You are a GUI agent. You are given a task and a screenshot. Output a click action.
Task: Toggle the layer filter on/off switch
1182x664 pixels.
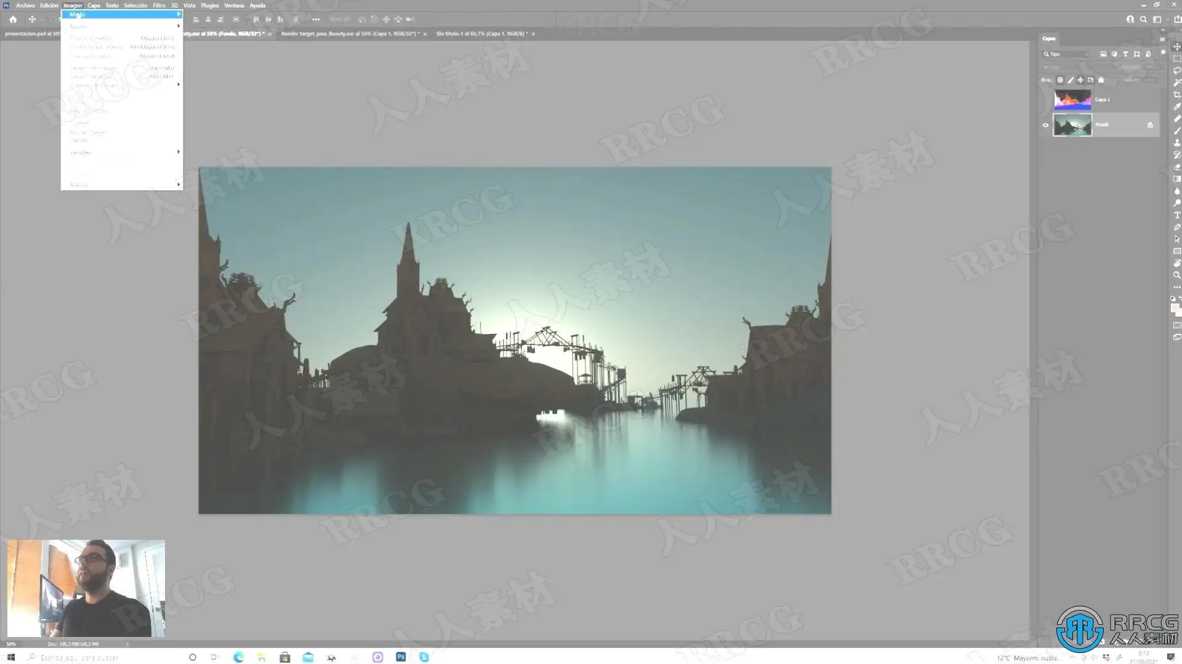[x=1163, y=53]
